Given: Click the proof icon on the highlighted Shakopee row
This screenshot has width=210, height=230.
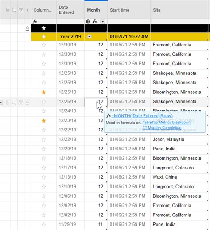Looking at the screenshot, I should click(21, 103).
